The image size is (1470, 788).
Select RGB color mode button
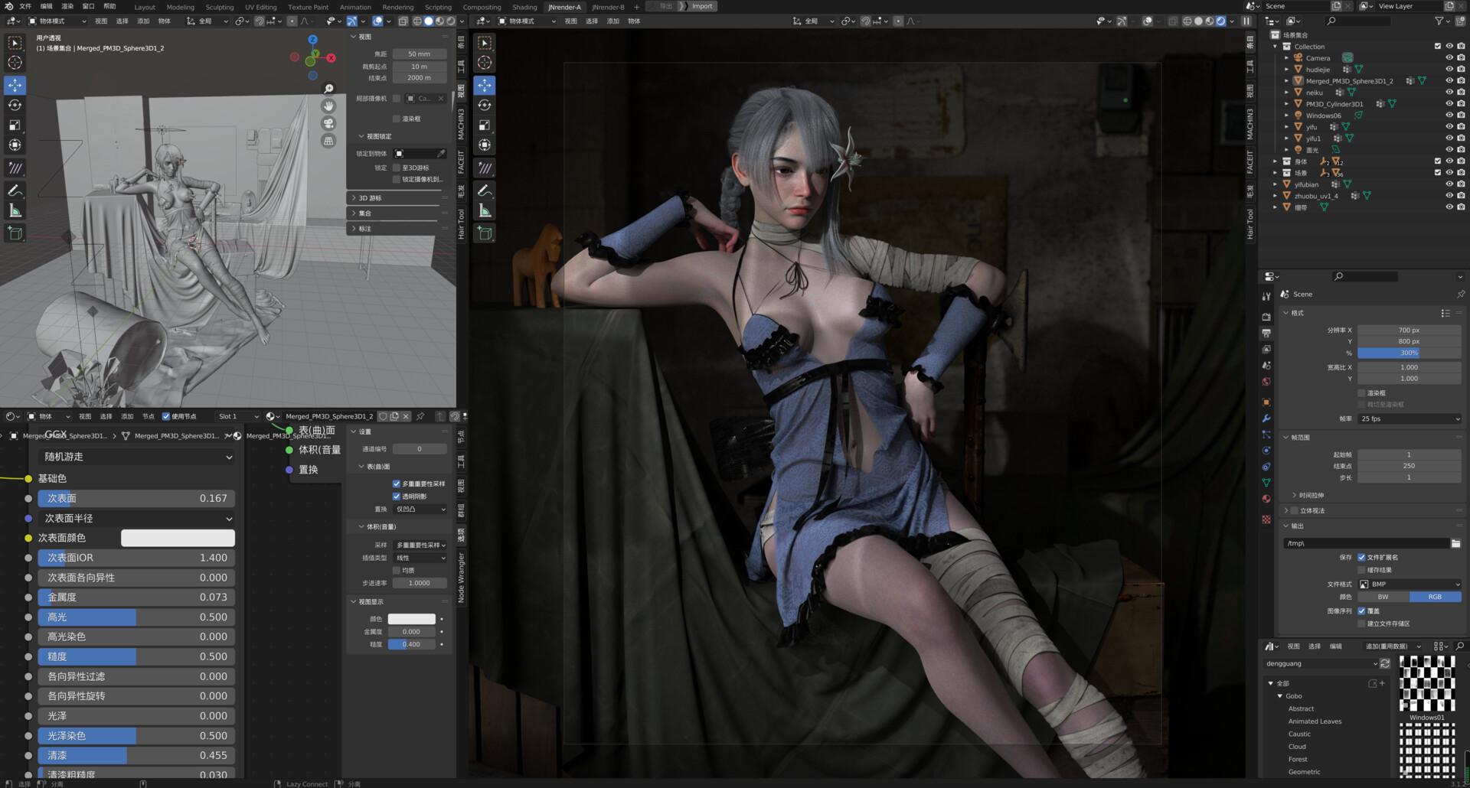[x=1435, y=597]
